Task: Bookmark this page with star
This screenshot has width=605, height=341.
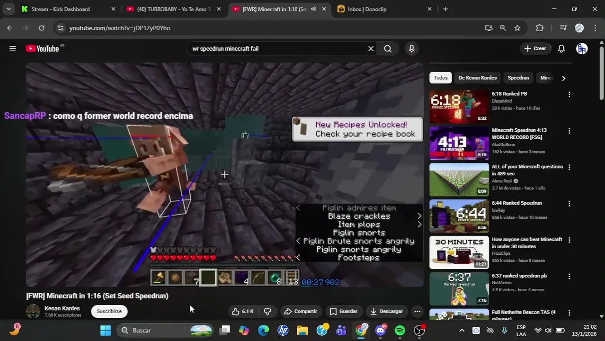Action: tap(517, 28)
